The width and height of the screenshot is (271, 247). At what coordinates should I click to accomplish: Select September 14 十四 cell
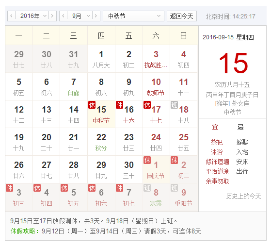tap(74, 114)
